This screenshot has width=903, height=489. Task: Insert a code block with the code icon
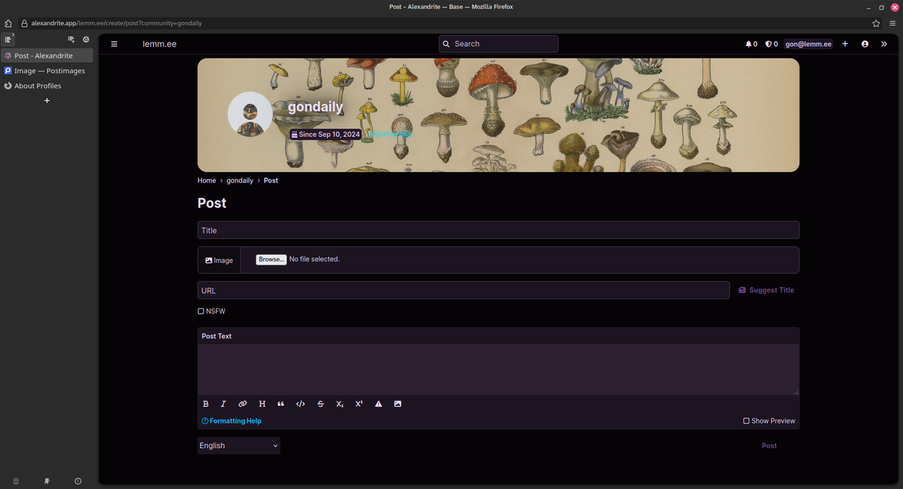(x=301, y=404)
